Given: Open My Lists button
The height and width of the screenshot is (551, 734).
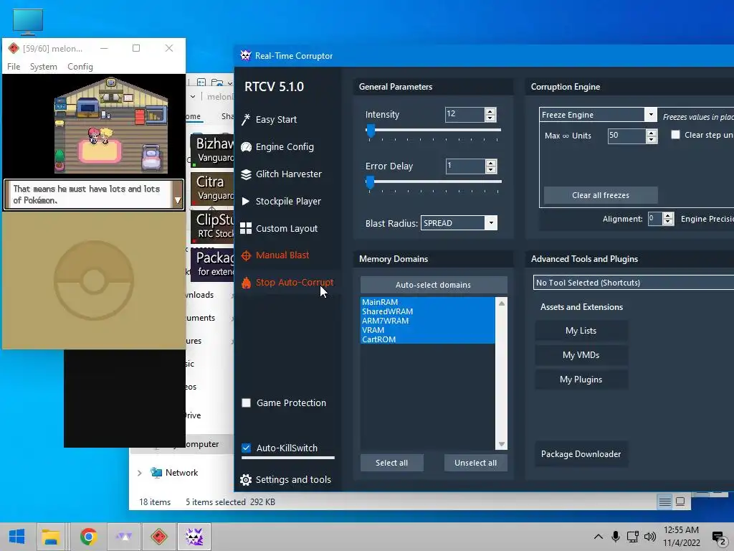Looking at the screenshot, I should click(x=581, y=331).
